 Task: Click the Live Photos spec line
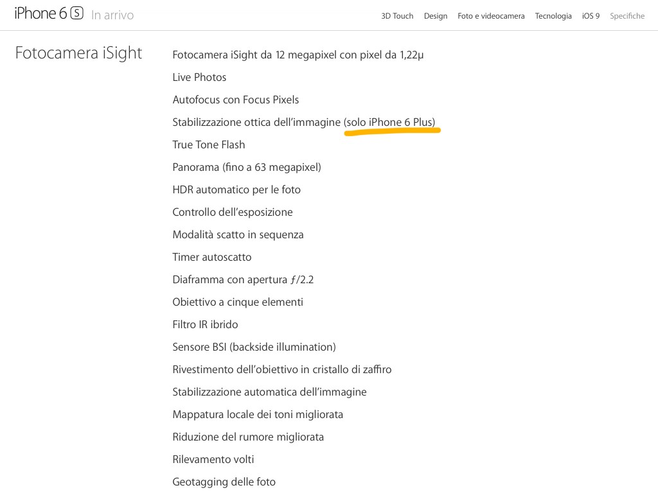click(x=199, y=78)
